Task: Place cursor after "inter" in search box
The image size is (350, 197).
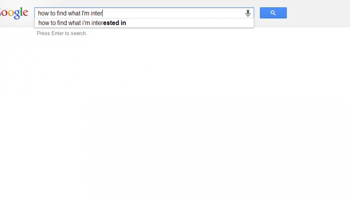Action: tap(103, 13)
